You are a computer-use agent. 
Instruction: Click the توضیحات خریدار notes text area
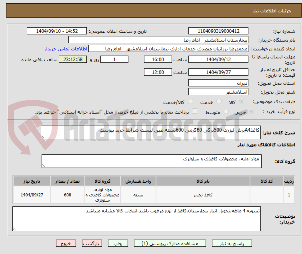(x=136, y=219)
